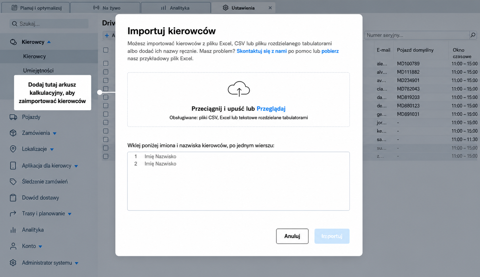Click the pobierz sample file link
The width and height of the screenshot is (480, 277).
(330, 51)
